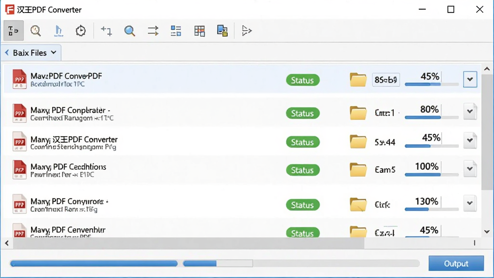The image size is (494, 278).
Task: Click the stopwatch timer toolbar icon
Action: (81, 30)
